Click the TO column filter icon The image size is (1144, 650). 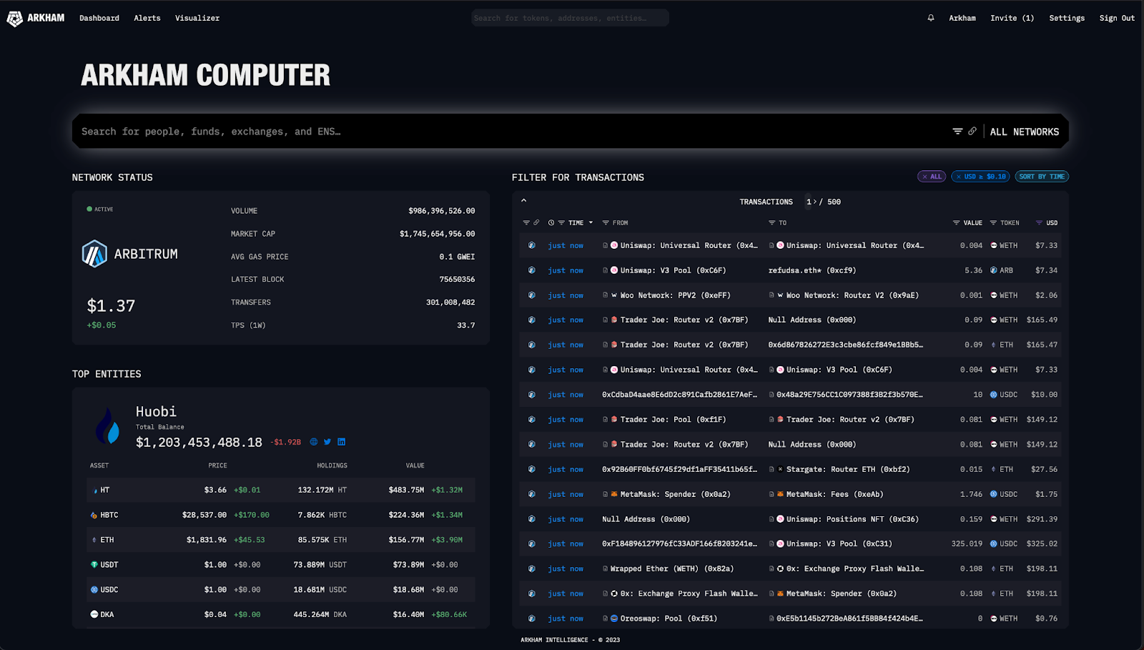click(772, 223)
